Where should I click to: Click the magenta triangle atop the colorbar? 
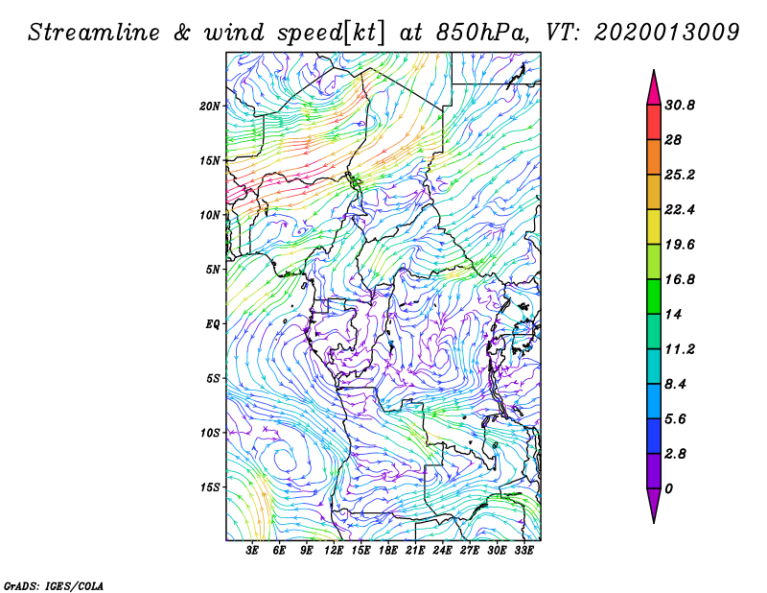[654, 86]
